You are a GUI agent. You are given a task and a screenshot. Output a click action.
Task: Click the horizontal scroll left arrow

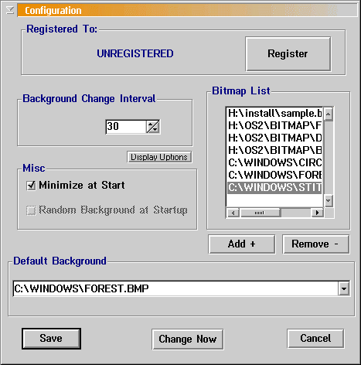(233, 213)
